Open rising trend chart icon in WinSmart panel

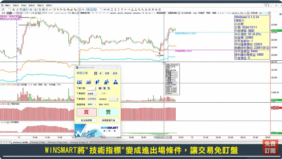[88, 82]
